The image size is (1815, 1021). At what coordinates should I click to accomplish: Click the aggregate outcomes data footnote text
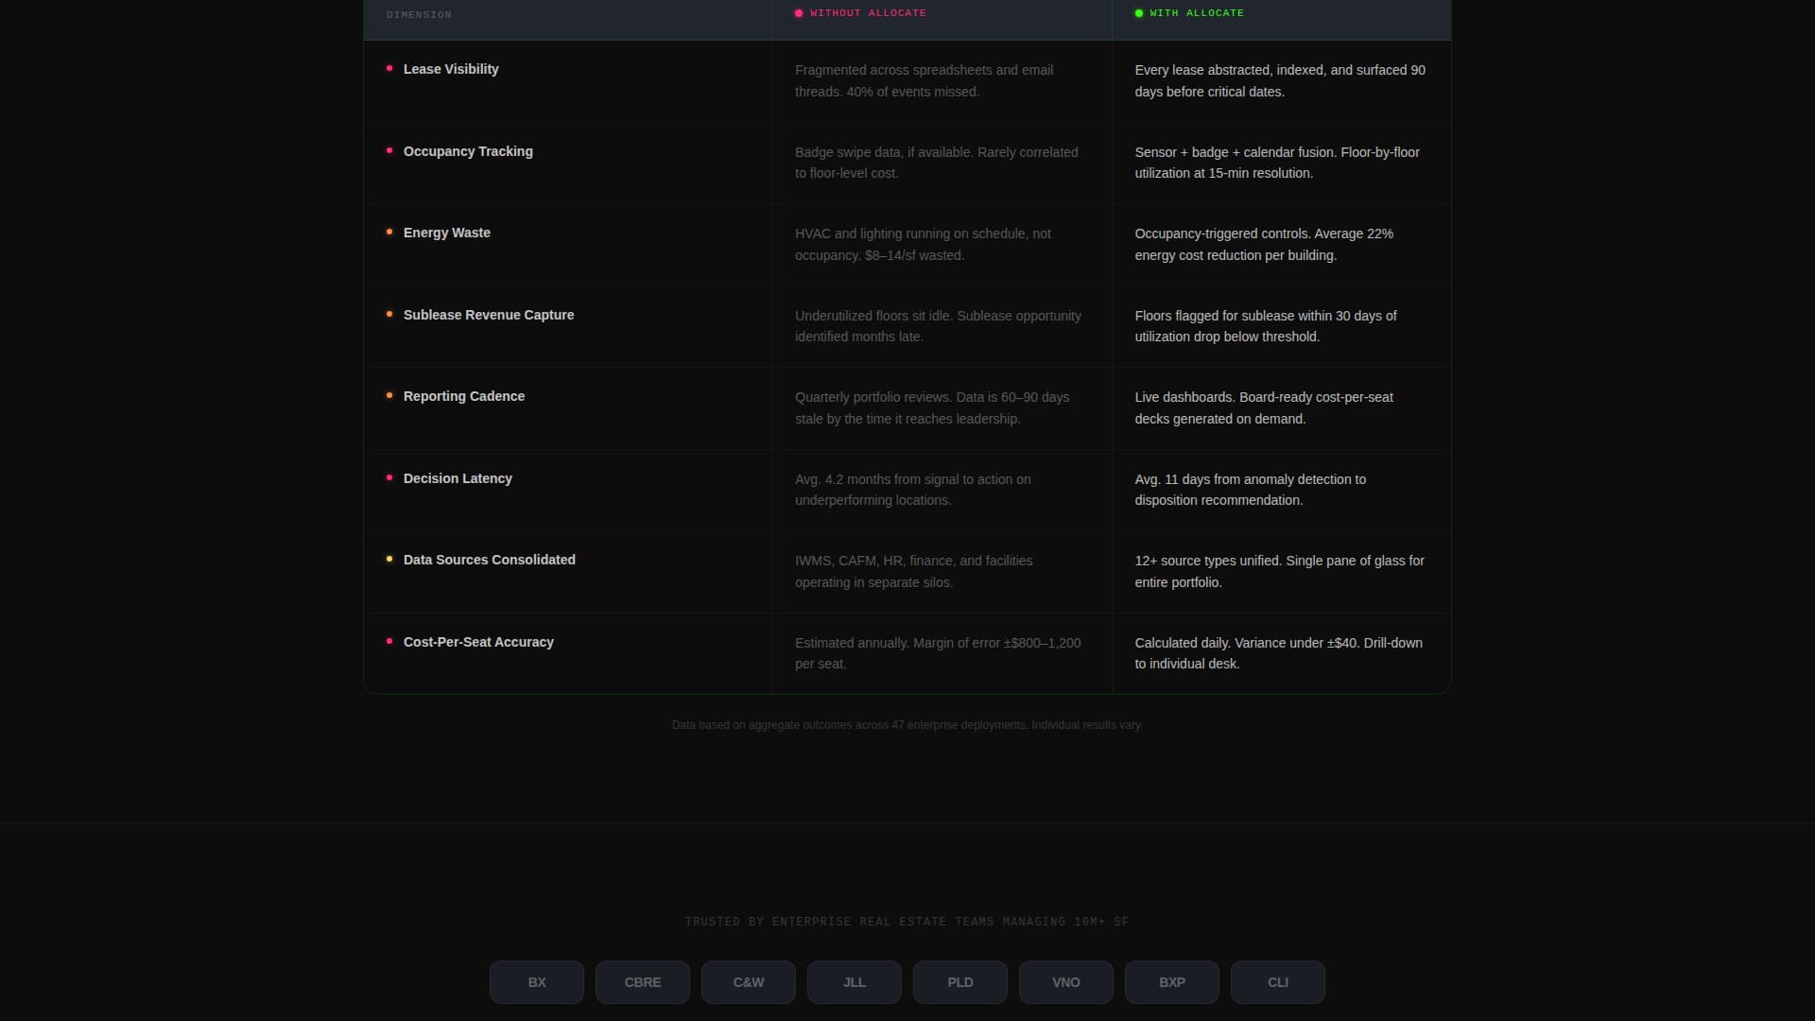[x=907, y=725]
